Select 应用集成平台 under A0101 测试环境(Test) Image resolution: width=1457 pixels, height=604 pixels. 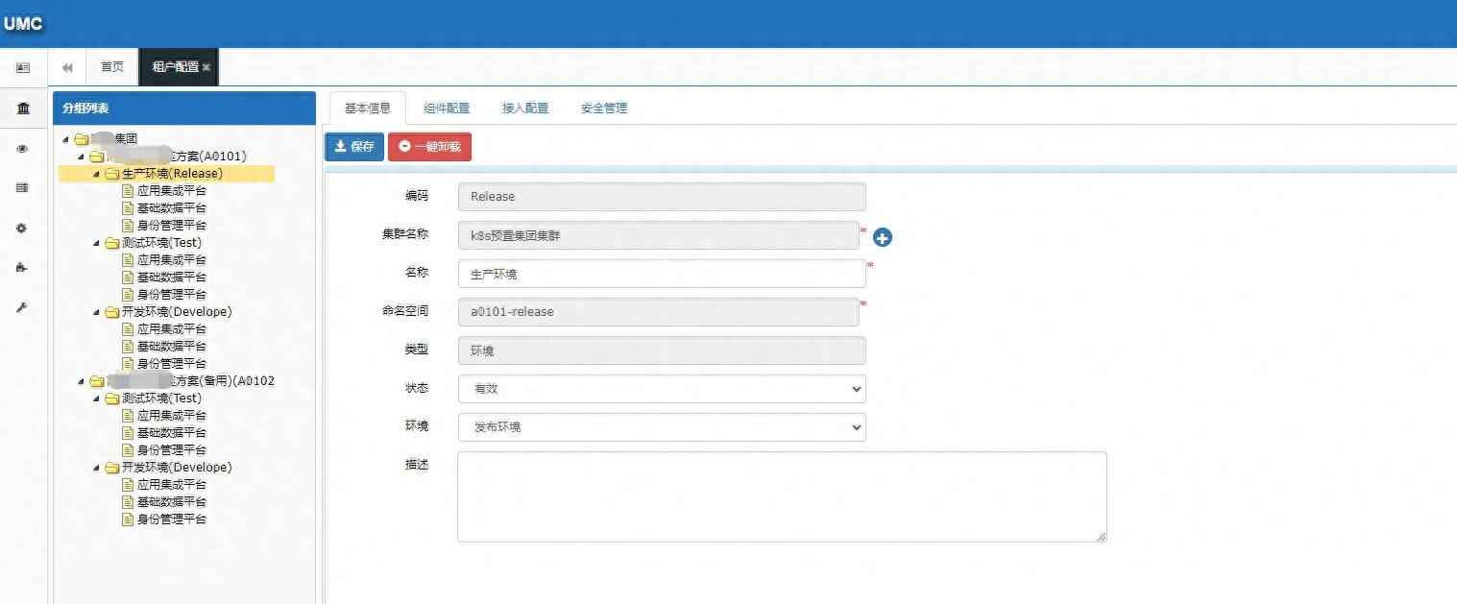172,260
